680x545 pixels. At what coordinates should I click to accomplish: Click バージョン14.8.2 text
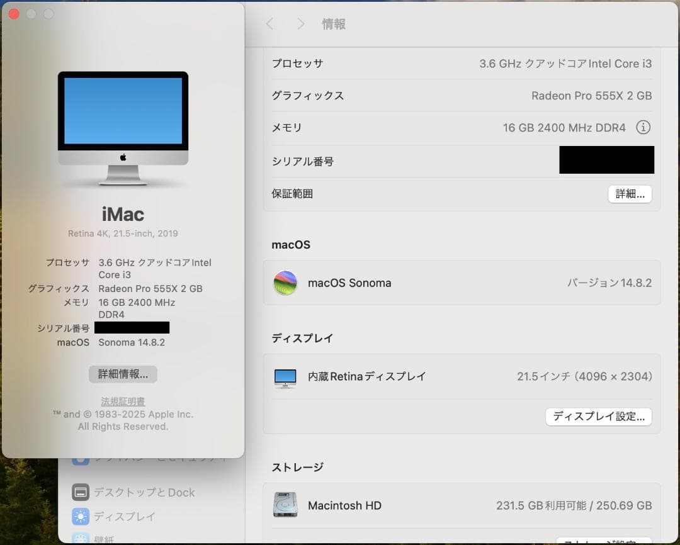pyautogui.click(x=609, y=283)
